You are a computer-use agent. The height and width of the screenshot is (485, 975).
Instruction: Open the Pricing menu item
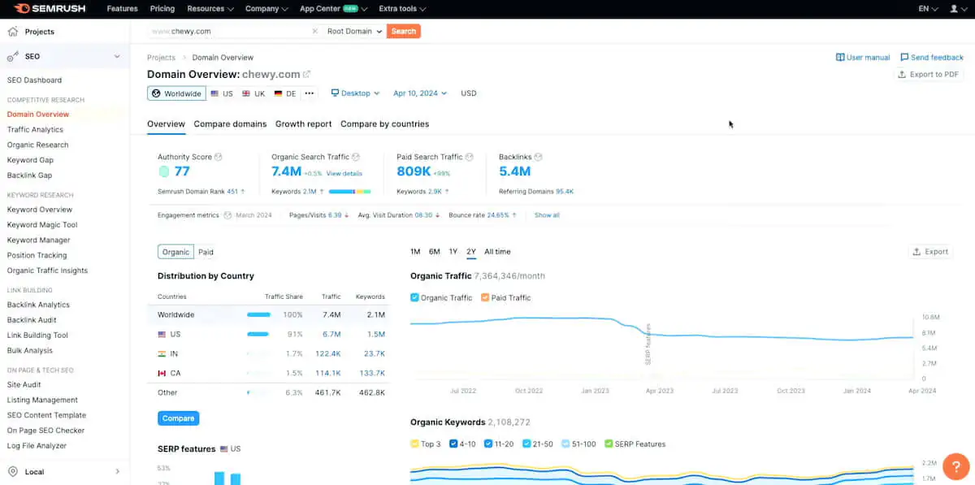point(162,8)
